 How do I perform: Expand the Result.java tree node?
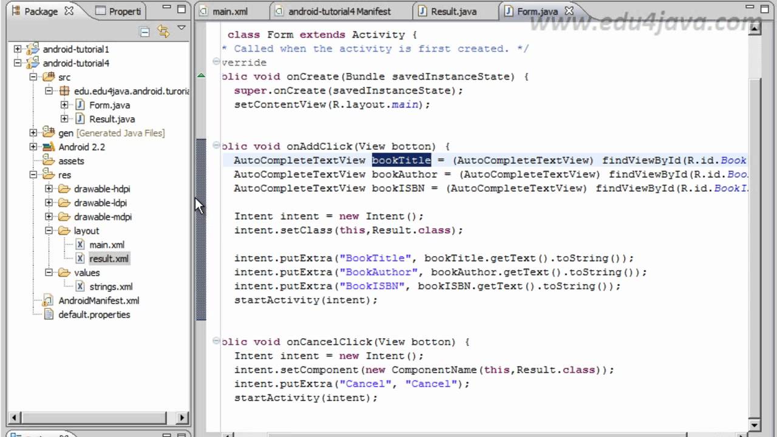pos(64,119)
